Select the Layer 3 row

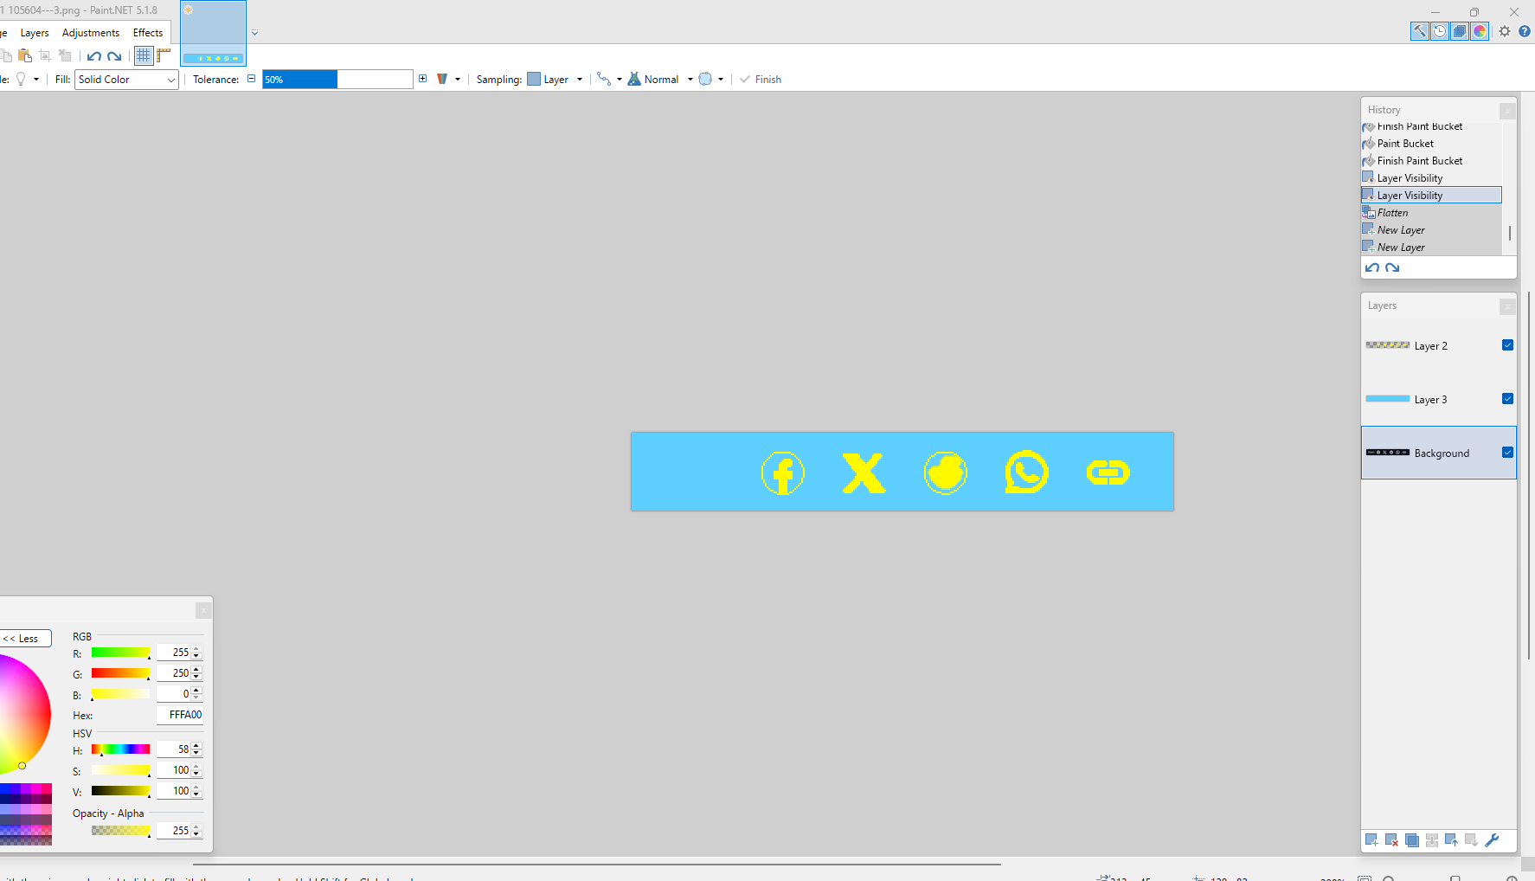[x=1438, y=400]
